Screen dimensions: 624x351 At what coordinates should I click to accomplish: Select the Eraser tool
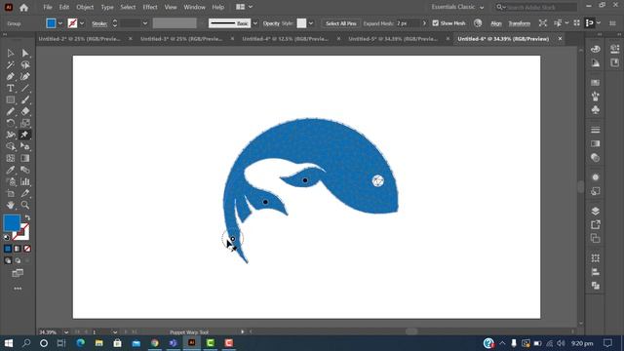pos(25,111)
